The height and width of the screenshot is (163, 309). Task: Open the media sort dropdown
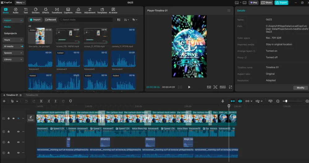(126, 20)
